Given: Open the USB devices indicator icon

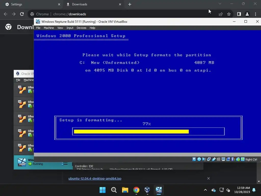Looking at the screenshot, I should pyautogui.click(x=214, y=159).
